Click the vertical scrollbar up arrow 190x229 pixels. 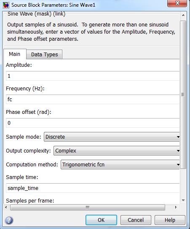183,15
